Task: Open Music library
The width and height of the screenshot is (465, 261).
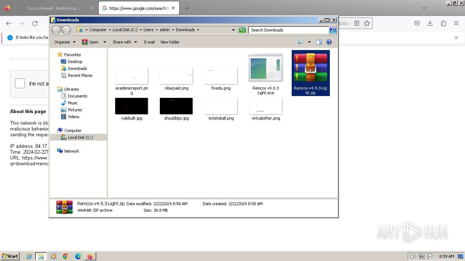Action: [73, 103]
